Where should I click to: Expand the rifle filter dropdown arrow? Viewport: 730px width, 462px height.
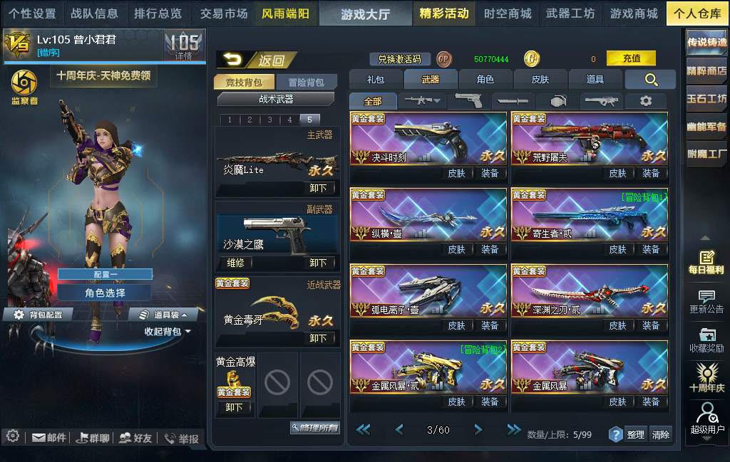[x=437, y=100]
